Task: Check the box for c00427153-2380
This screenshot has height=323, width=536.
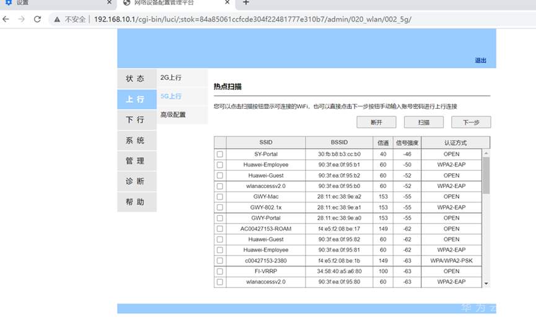Action: coord(220,261)
